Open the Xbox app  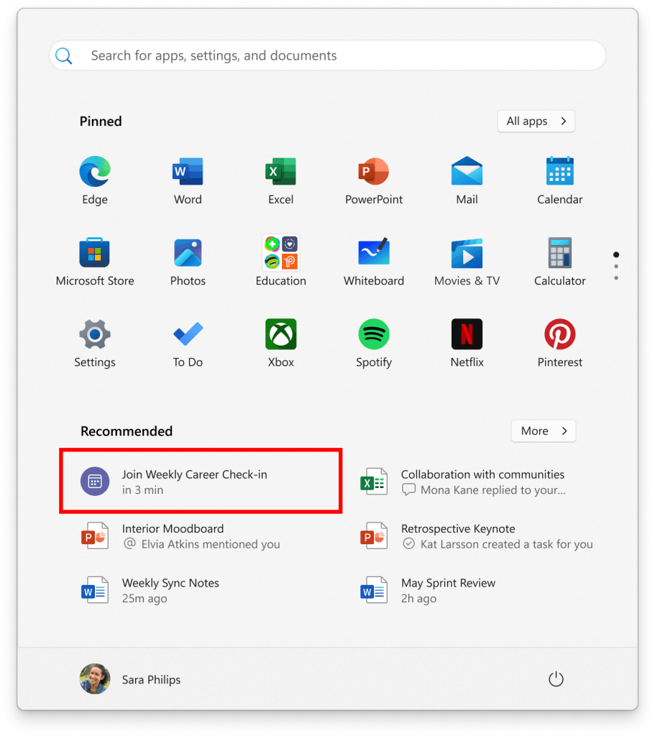pyautogui.click(x=281, y=343)
